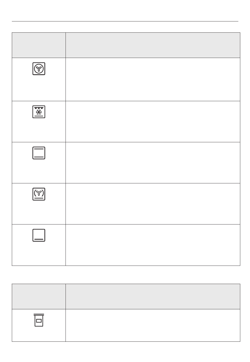The width and height of the screenshot is (250, 362).
Task: Select the upper table's wide grey header cell
Action: tap(153, 45)
